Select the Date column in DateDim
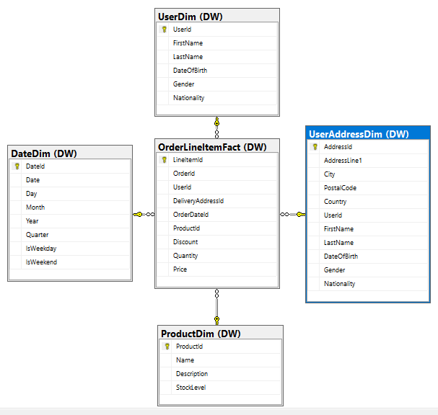 (70, 180)
